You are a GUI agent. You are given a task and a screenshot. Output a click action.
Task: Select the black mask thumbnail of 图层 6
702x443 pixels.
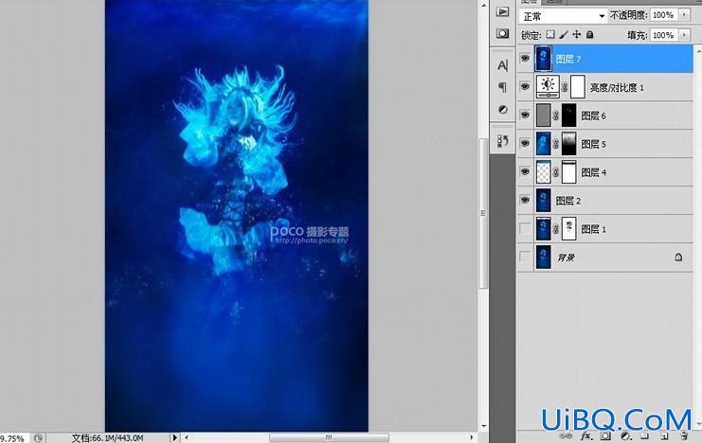click(x=568, y=115)
